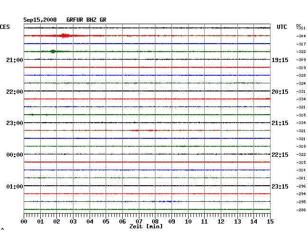
Task: Click the DC offset value -318
Action: coord(301,146)
